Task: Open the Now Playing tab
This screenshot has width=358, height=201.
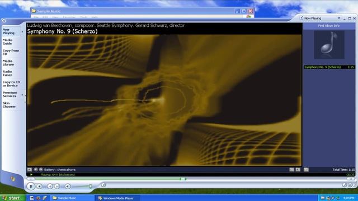Action: click(8, 31)
